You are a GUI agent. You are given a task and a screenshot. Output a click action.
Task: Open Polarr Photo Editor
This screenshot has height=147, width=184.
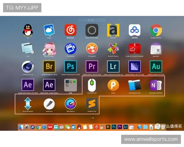point(92,30)
